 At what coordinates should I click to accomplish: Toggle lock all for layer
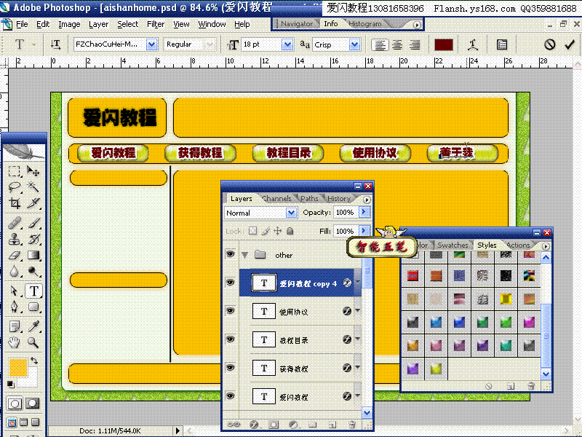coord(290,231)
